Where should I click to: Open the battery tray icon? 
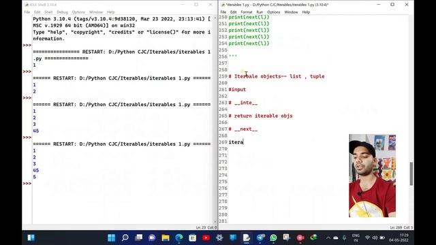(x=382, y=238)
